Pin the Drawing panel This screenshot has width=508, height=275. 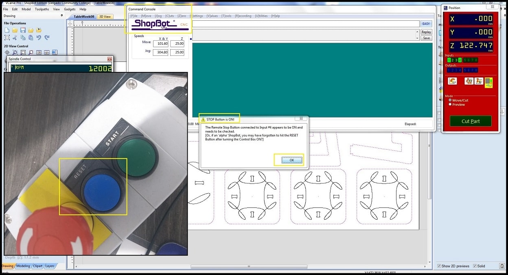(62, 16)
